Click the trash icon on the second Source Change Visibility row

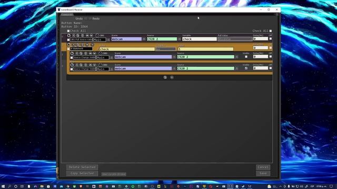[x=85, y=65]
